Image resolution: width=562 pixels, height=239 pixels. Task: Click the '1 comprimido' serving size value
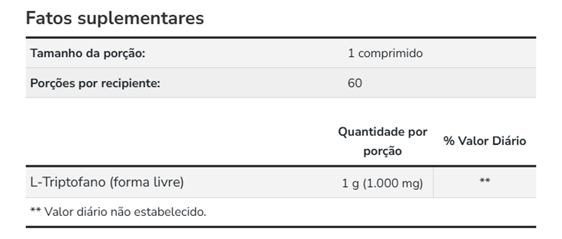click(385, 53)
